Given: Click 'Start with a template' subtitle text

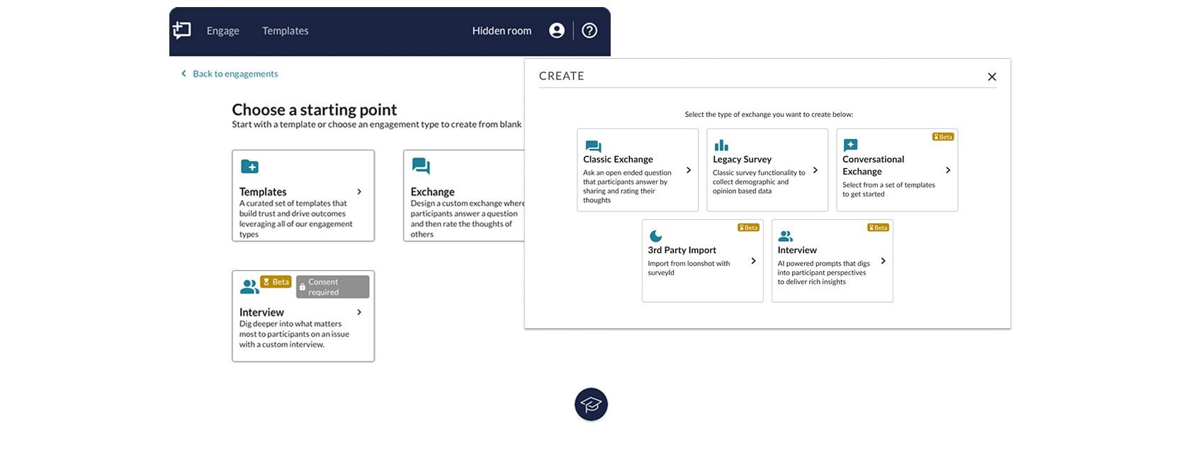Looking at the screenshot, I should 376,124.
